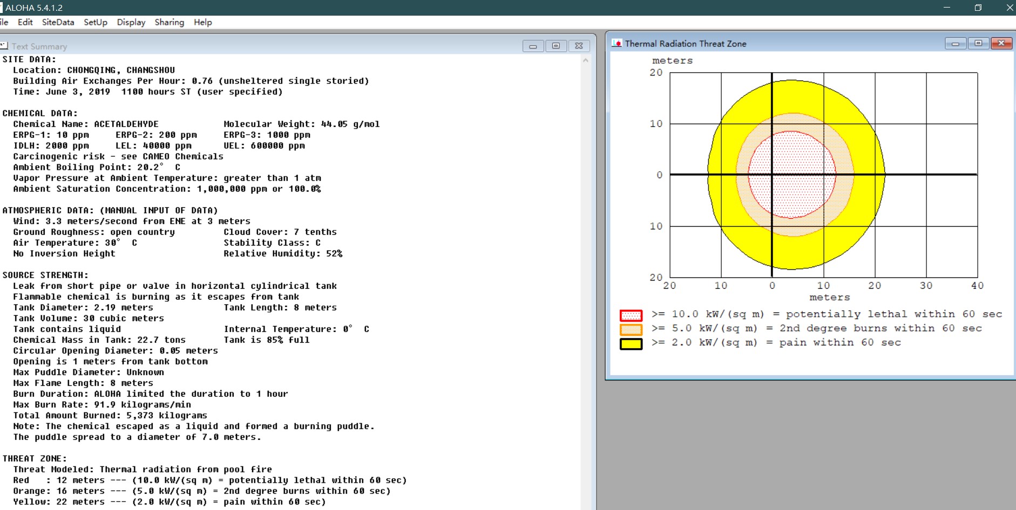Open the Sharing menu

click(x=170, y=22)
